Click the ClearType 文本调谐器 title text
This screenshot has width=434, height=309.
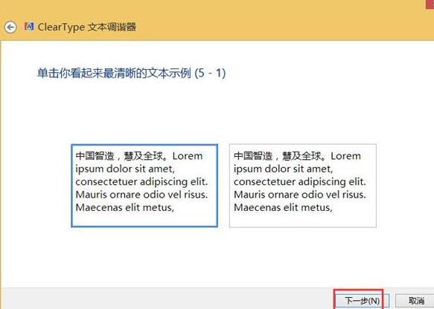point(87,27)
